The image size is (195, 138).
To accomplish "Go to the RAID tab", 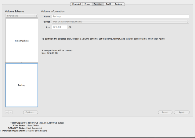I will [x=108, y=4].
